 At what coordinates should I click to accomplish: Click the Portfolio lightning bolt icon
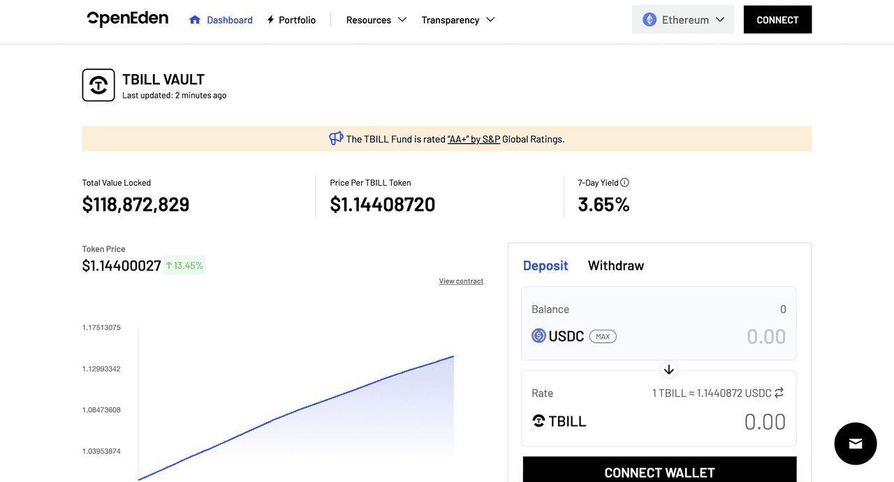pos(270,20)
